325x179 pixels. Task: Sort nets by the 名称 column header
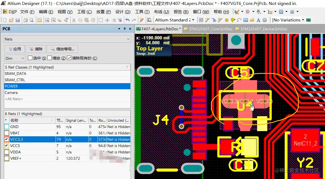point(32,120)
